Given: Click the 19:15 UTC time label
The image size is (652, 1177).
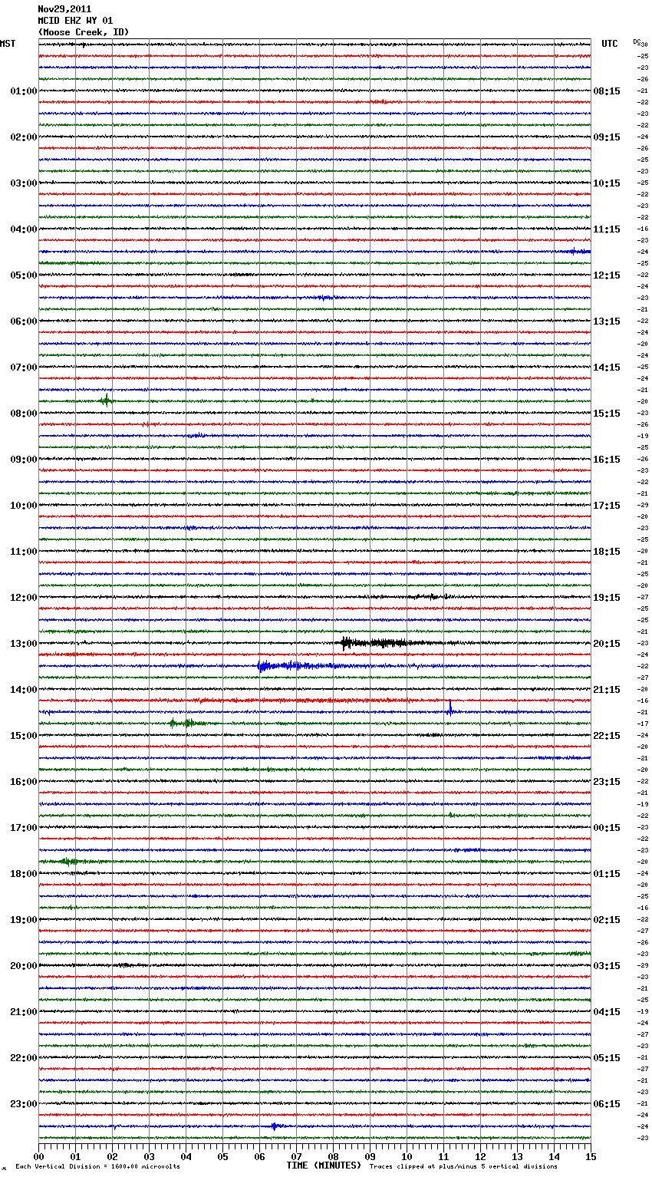Looking at the screenshot, I should click(607, 598).
